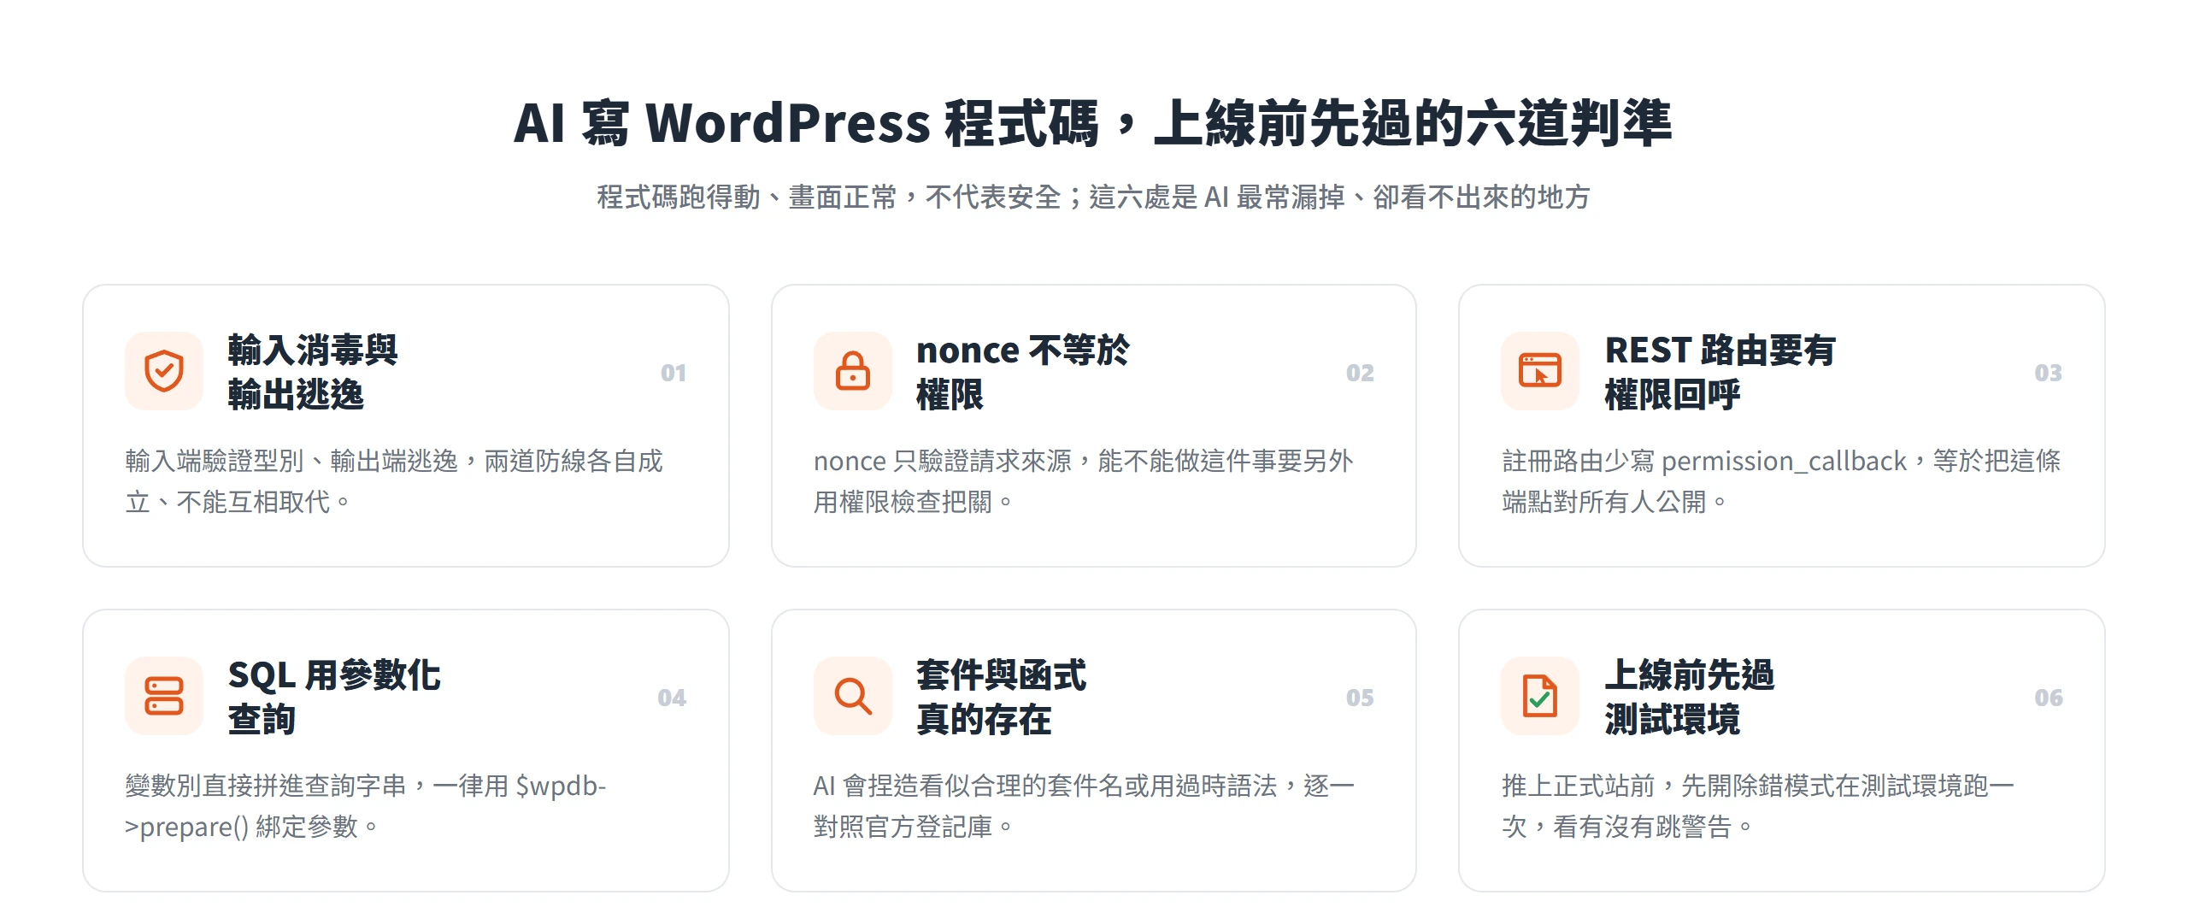Screen dimensions: 2188x913
Task: Click the number 04 label
Action: point(672,698)
